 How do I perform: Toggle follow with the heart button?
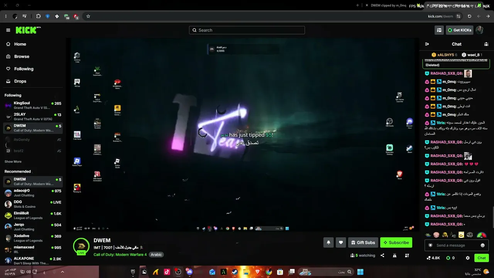tap(341, 242)
